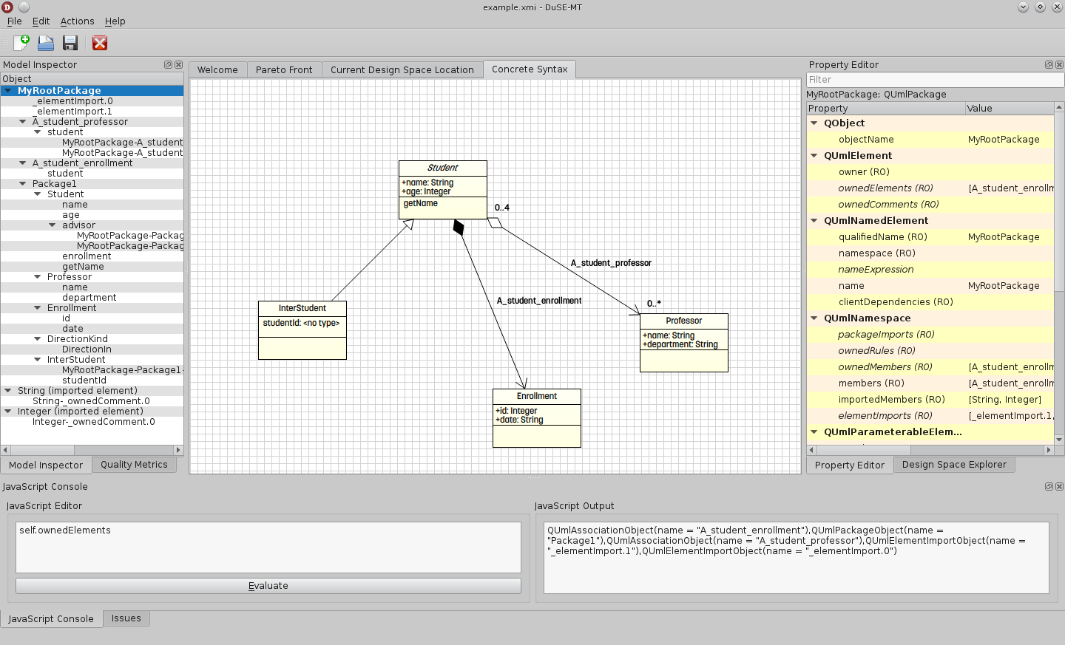Viewport: 1065px width, 645px height.
Task: Switch to the Quality Metrics tab
Action: click(x=134, y=465)
